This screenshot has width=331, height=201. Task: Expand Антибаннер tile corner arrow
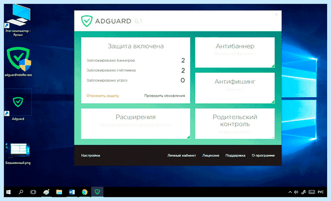[x=273, y=66]
